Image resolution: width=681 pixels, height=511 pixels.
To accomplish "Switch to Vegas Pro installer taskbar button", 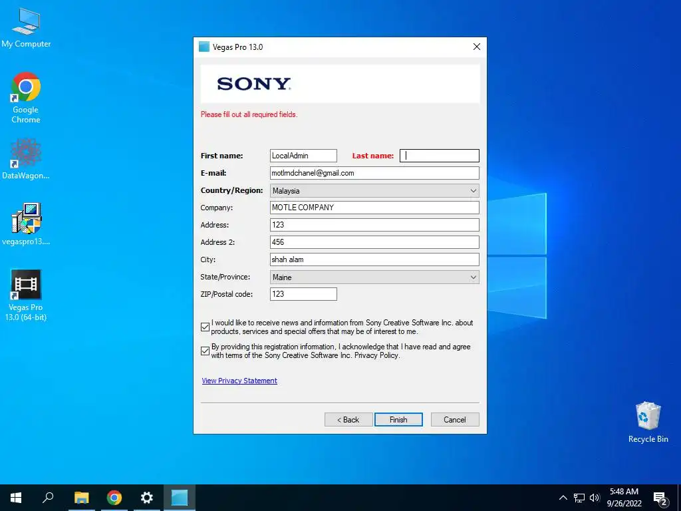I will (180, 498).
